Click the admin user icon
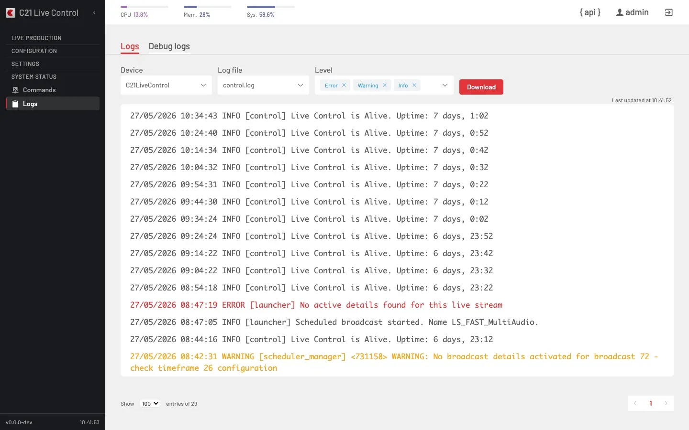 (x=619, y=12)
